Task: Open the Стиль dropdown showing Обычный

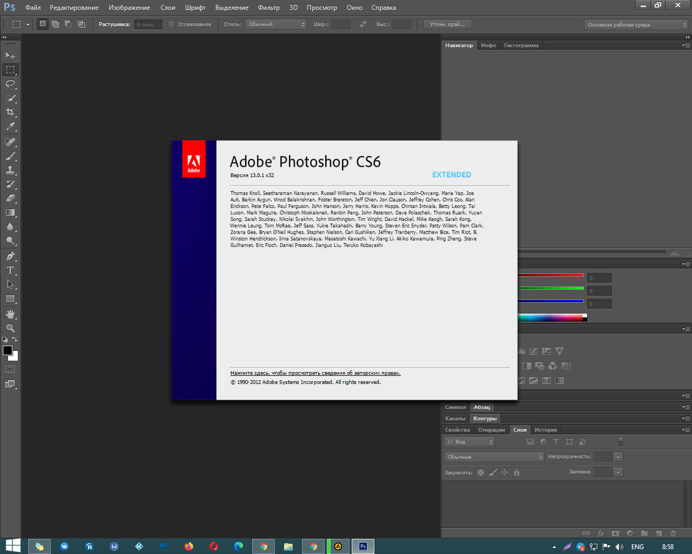Action: click(276, 24)
